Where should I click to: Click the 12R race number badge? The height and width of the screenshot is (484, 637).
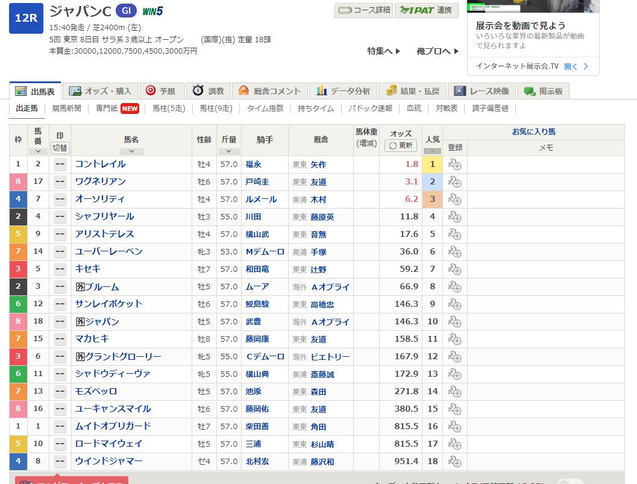pos(26,17)
